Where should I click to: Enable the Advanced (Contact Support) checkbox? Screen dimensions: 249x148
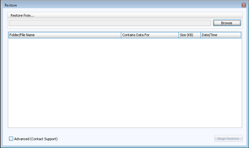[x=11, y=139]
